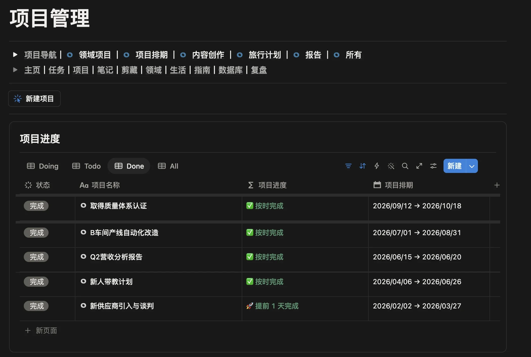Open the sort arrows icon

(362, 166)
